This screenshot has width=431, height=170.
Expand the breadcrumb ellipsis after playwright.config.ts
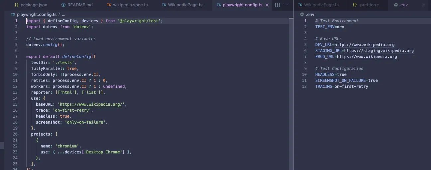point(63,15)
